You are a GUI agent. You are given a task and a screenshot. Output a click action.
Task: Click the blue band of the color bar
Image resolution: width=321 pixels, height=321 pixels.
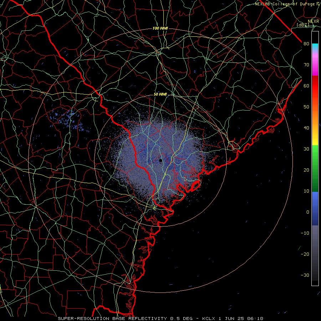(x=315, y=209)
